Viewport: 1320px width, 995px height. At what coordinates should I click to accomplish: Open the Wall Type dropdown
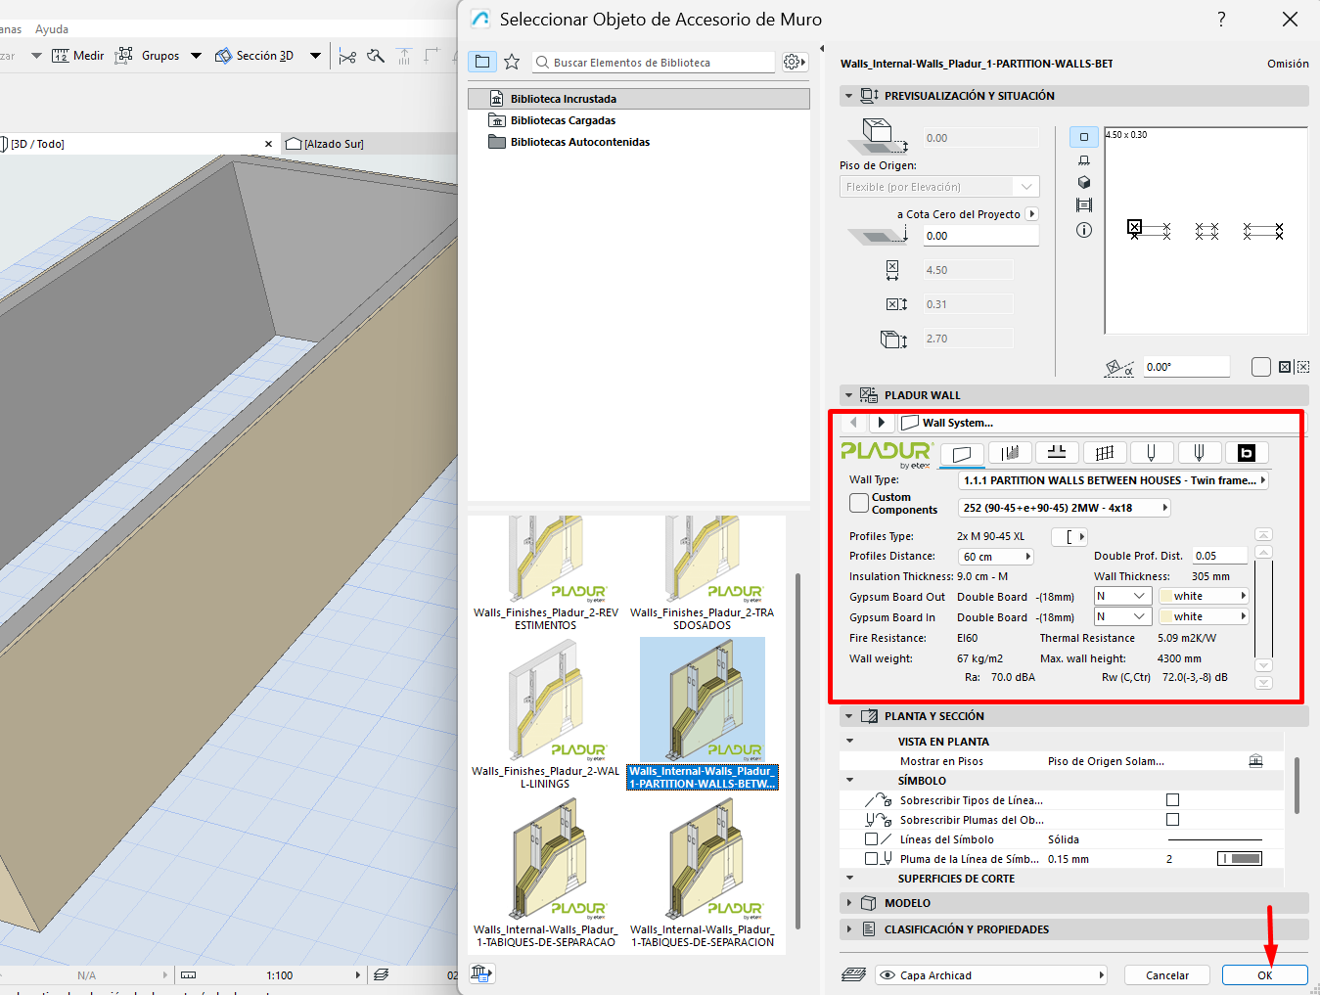pyautogui.click(x=1113, y=480)
